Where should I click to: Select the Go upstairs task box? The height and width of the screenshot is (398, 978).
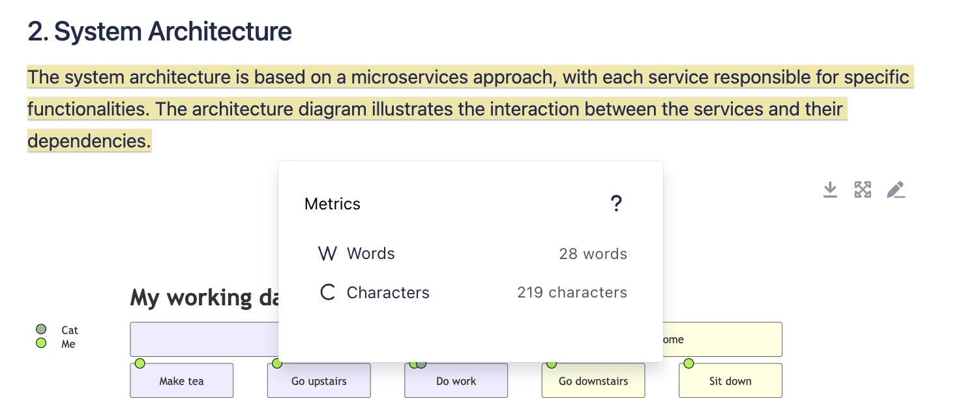[x=319, y=381]
